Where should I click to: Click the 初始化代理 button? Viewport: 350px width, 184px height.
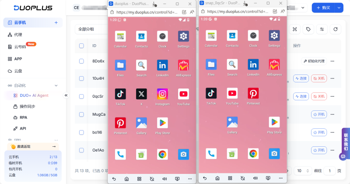point(314,61)
